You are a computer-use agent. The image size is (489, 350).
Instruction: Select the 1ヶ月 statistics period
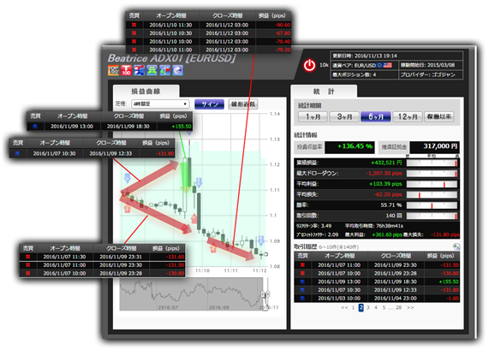tap(313, 117)
